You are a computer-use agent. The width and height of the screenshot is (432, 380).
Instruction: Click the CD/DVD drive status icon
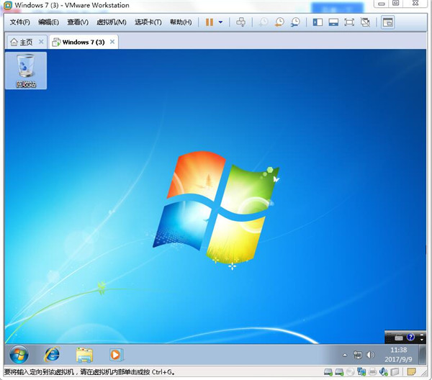click(x=350, y=372)
